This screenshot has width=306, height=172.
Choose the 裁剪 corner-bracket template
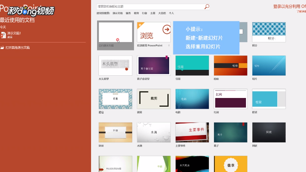154,99
